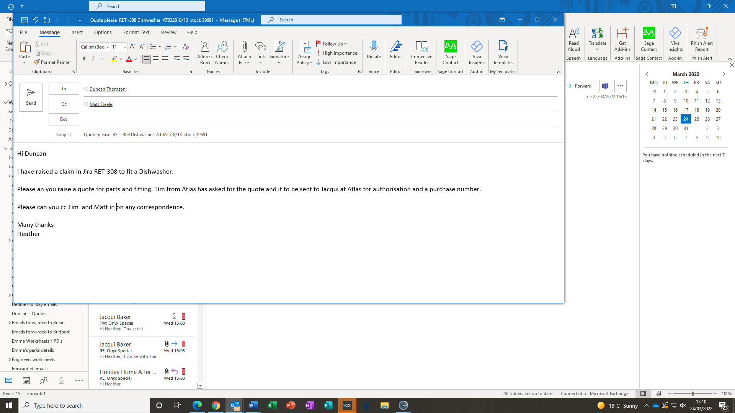Click the Send email button
Screen dimensions: 735x413
[31, 97]
